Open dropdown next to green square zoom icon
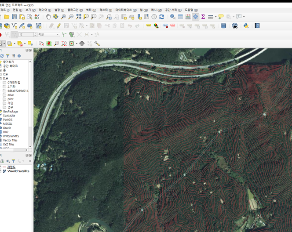This screenshot has height=232, width=292. [77, 44]
